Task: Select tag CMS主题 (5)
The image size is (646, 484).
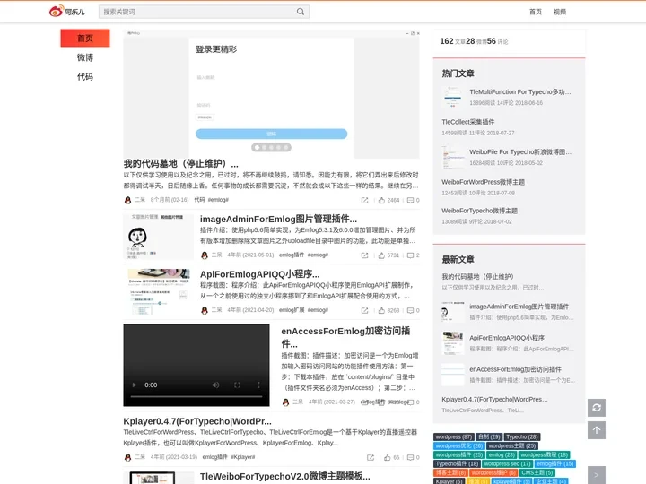Action: [537, 473]
